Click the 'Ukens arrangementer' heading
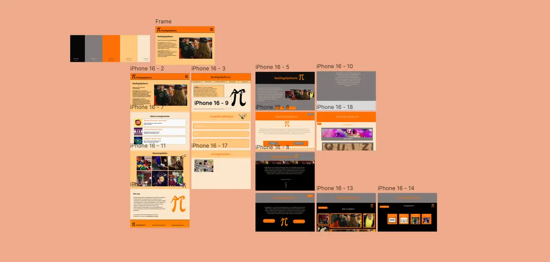Screen dimensions: 550x262 pyautogui.click(x=159, y=116)
